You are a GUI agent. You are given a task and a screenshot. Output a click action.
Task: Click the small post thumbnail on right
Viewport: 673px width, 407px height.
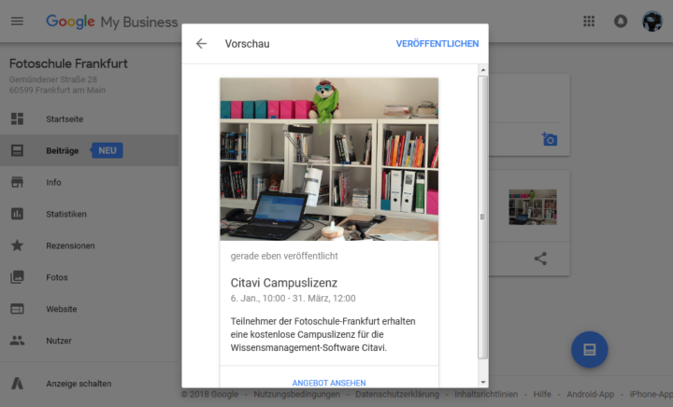tap(532, 206)
